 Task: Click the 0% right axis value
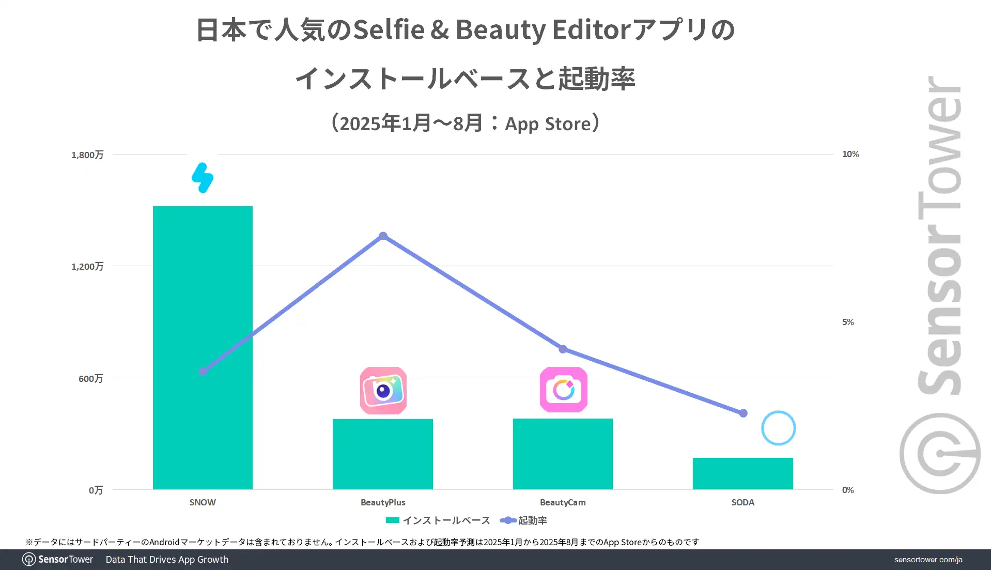848,490
